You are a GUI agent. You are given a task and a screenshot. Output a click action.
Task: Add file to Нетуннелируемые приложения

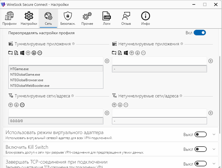[120, 53]
